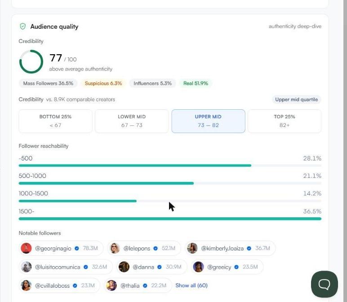This screenshot has width=347, height=302.
Task: Click the Suspicious 6.3% chip
Action: click(x=103, y=83)
